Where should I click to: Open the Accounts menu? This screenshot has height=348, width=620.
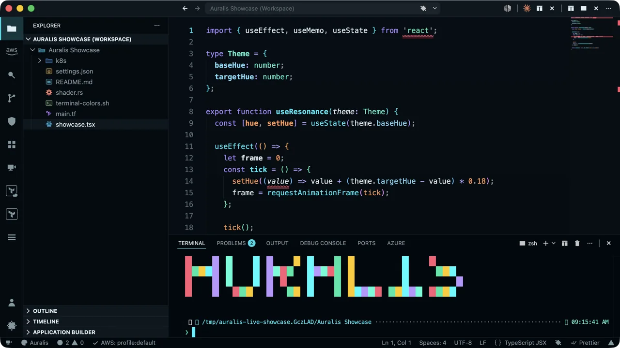point(12,303)
